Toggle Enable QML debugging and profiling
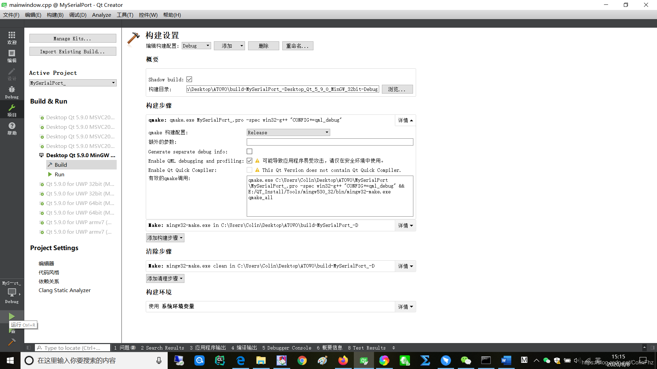The width and height of the screenshot is (657, 369). [249, 160]
